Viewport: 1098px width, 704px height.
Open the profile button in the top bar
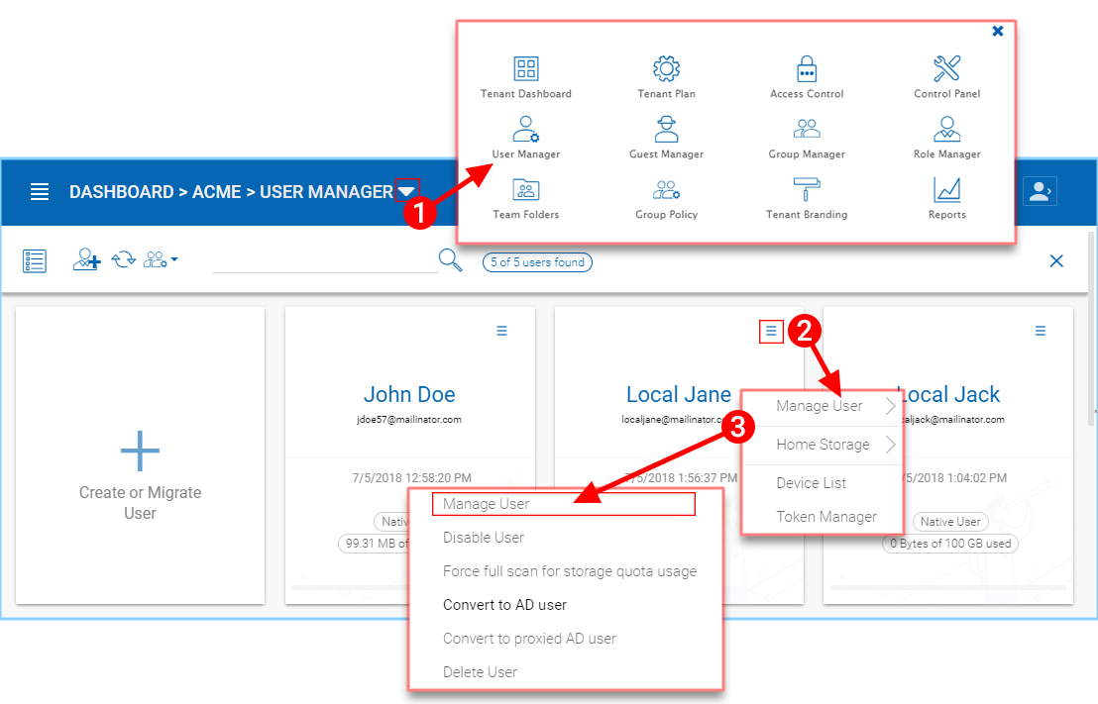click(1040, 190)
